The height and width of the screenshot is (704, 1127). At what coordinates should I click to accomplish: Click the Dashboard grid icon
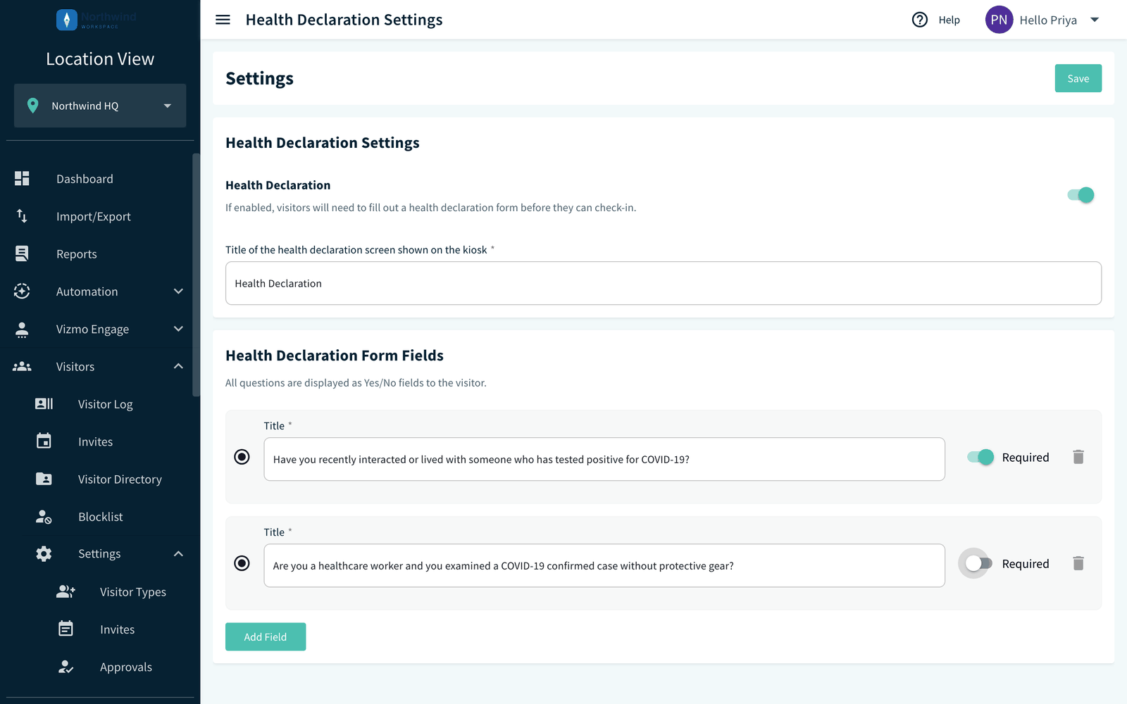pyautogui.click(x=22, y=179)
